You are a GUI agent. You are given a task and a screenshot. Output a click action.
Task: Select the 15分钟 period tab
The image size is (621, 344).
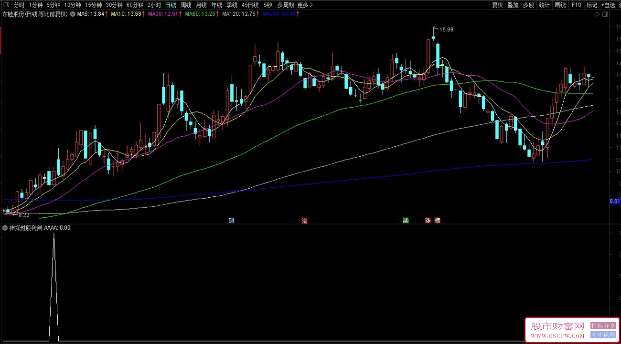coord(94,5)
